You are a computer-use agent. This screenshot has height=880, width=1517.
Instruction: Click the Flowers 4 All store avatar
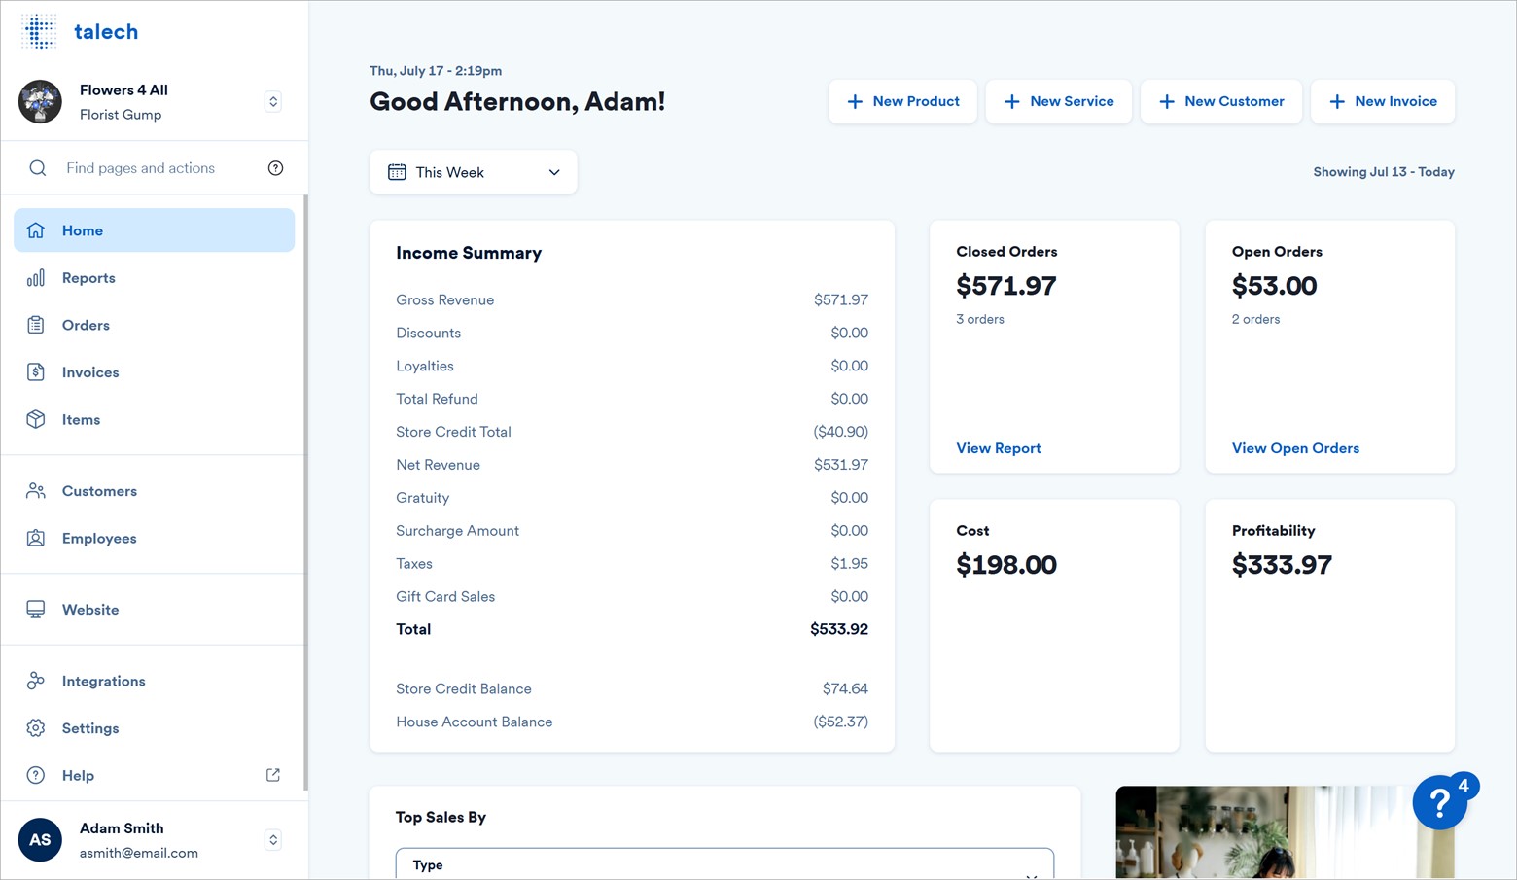coord(40,102)
